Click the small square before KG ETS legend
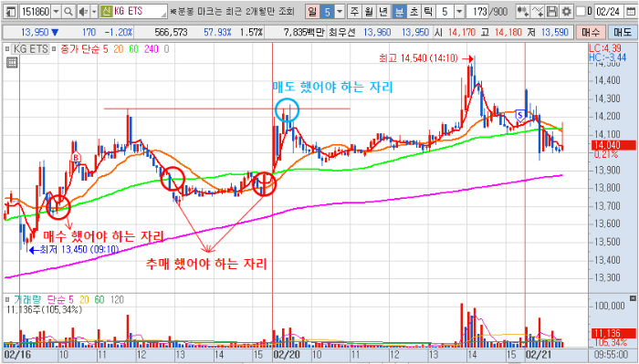The height and width of the screenshot is (364, 639). click(x=7, y=49)
